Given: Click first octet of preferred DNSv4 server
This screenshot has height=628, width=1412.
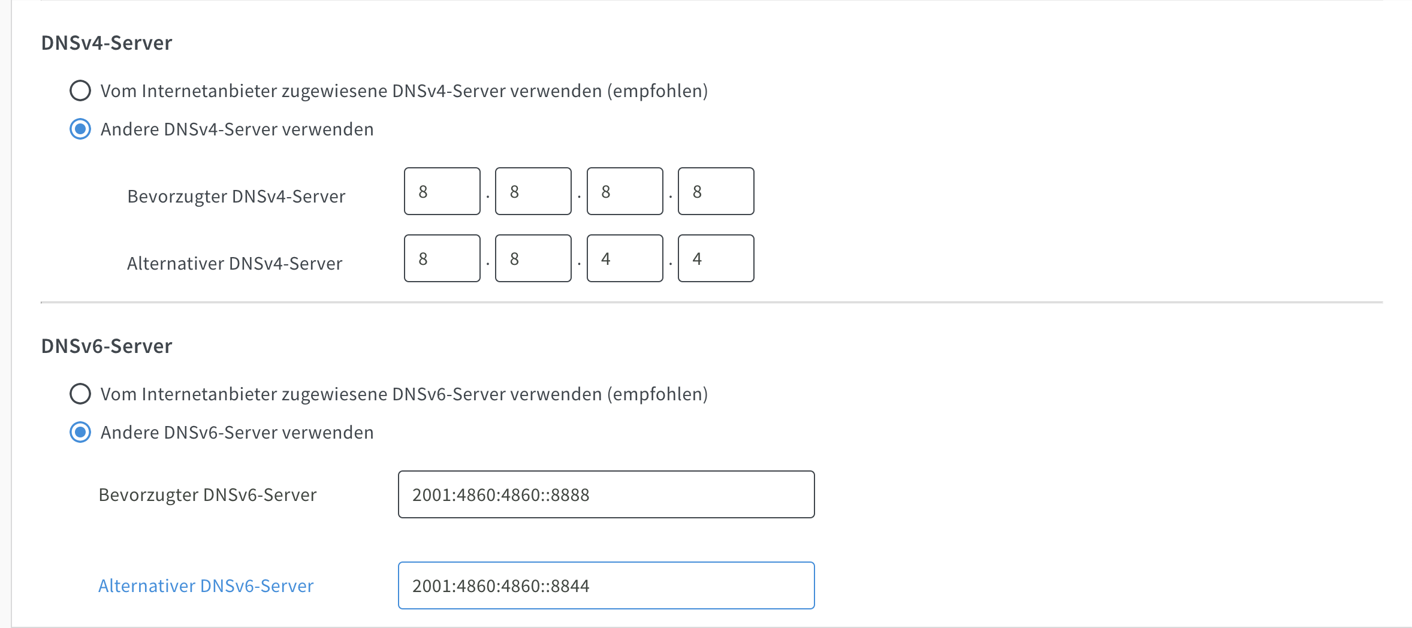Looking at the screenshot, I should coord(442,191).
